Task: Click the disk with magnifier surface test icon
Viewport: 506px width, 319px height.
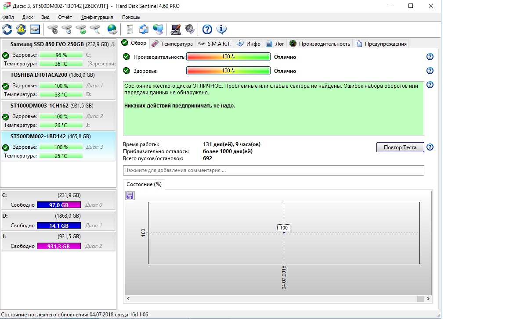Action: 95,29
